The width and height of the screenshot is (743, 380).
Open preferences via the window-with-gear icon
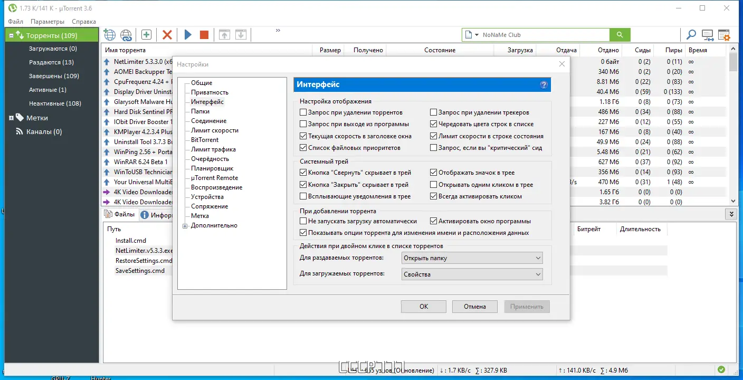[x=724, y=35]
